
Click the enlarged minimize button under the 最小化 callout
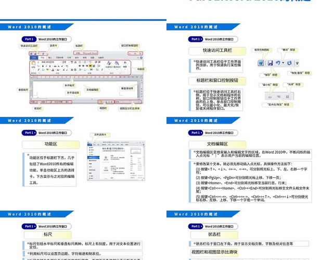(x=270, y=97)
